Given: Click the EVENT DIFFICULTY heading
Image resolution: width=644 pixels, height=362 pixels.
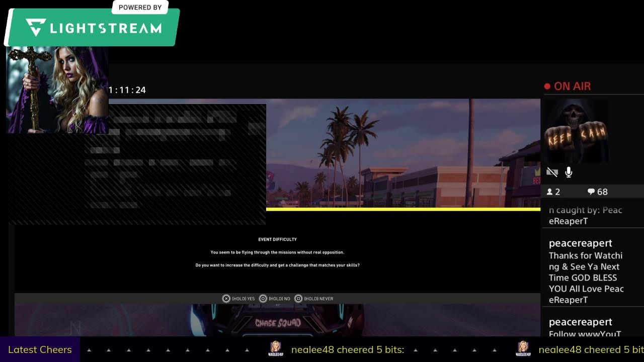Looking at the screenshot, I should pyautogui.click(x=278, y=239).
